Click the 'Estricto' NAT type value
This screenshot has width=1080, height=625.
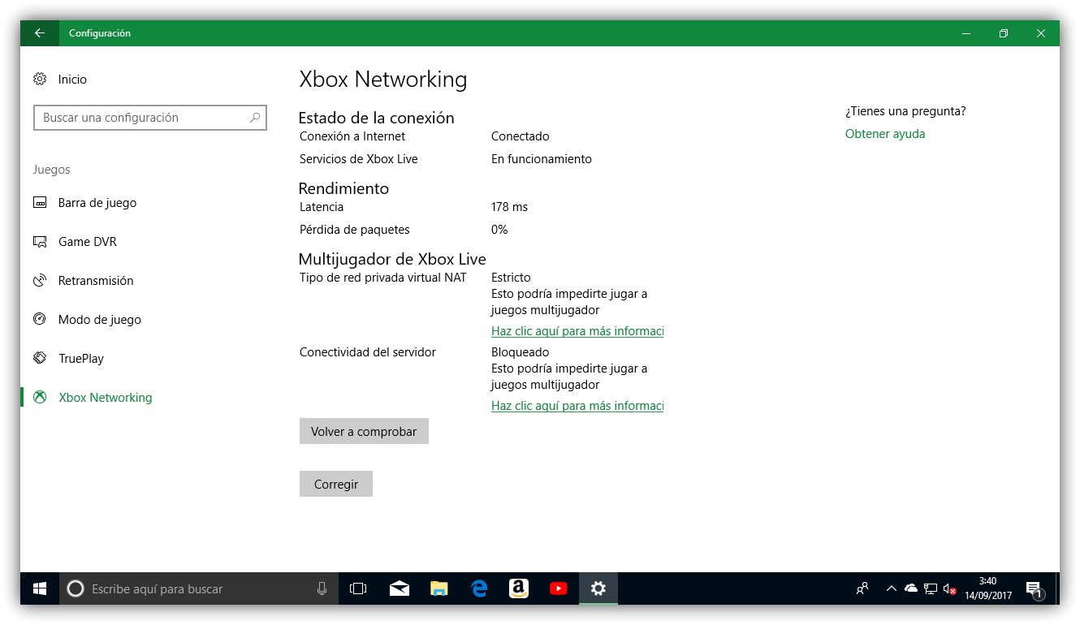[511, 278]
